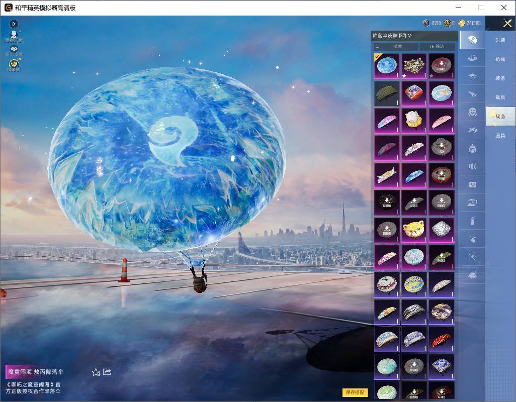
Task: Close the warehouse with the yellow X
Action: (x=507, y=23)
